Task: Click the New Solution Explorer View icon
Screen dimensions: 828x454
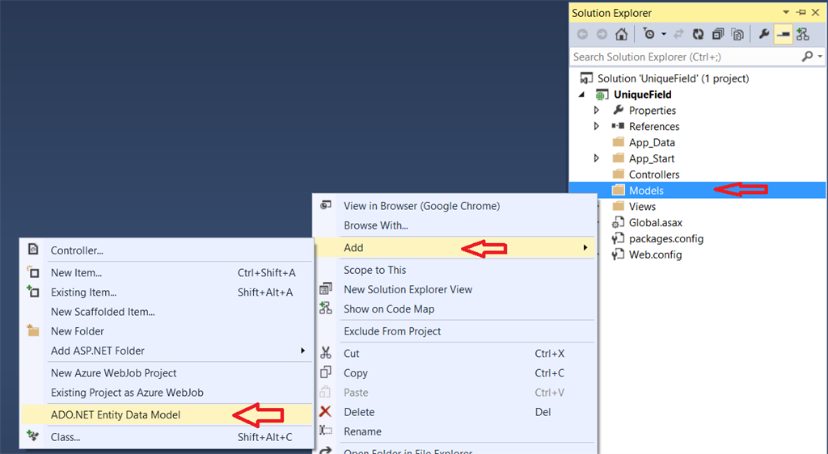Action: click(326, 289)
